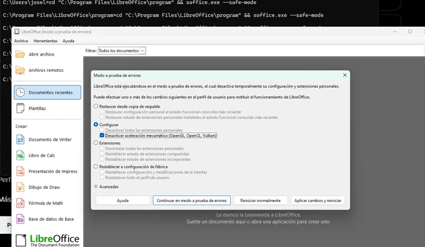Click the Abrir archivo folder icon
This screenshot has width=425, height=247.
point(20,54)
